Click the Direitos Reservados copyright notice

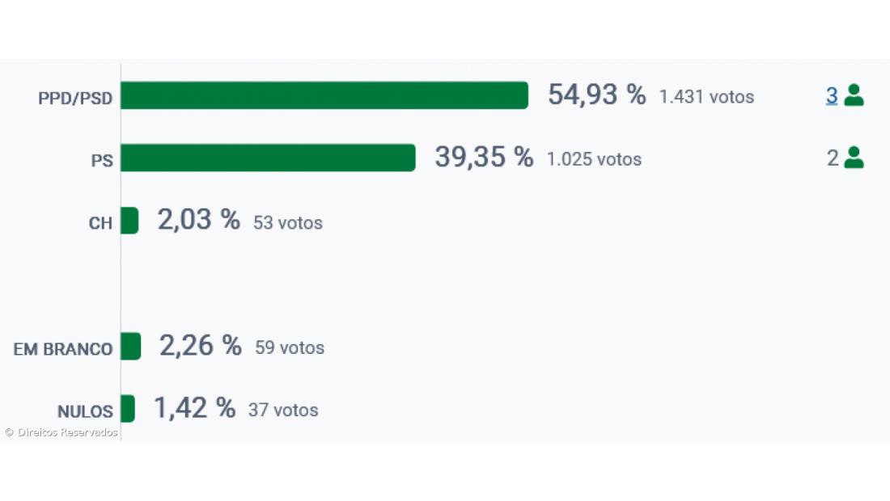[x=61, y=432]
